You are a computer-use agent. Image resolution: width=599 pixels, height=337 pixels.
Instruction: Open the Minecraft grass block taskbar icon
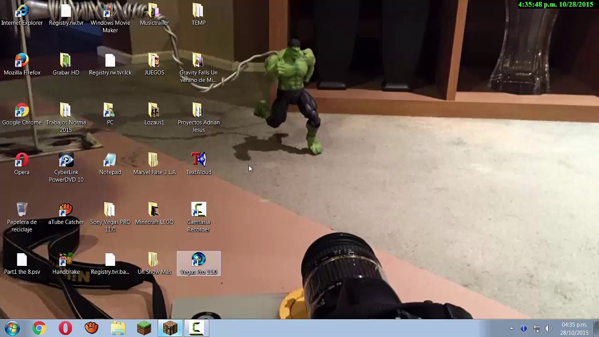(x=144, y=328)
